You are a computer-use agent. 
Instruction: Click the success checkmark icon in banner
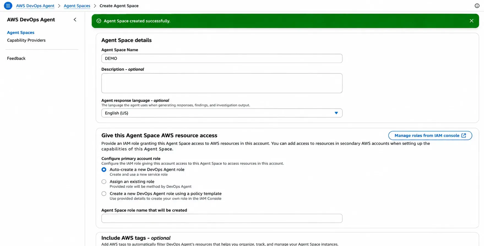click(99, 21)
